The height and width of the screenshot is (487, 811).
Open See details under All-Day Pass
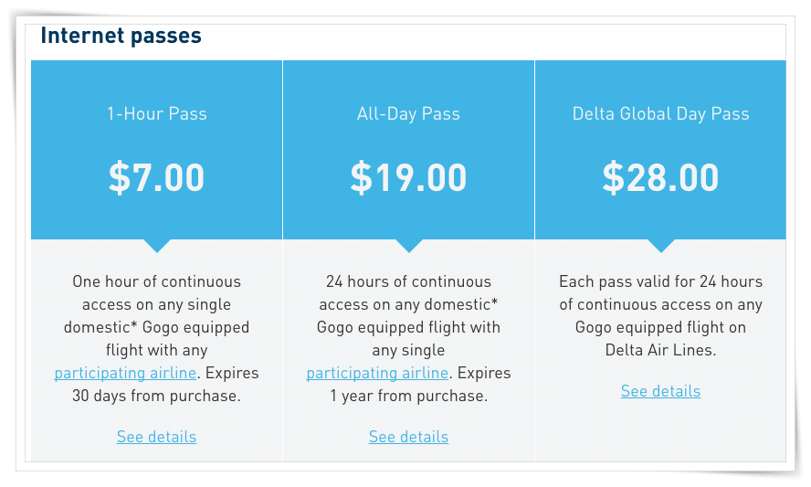point(408,437)
